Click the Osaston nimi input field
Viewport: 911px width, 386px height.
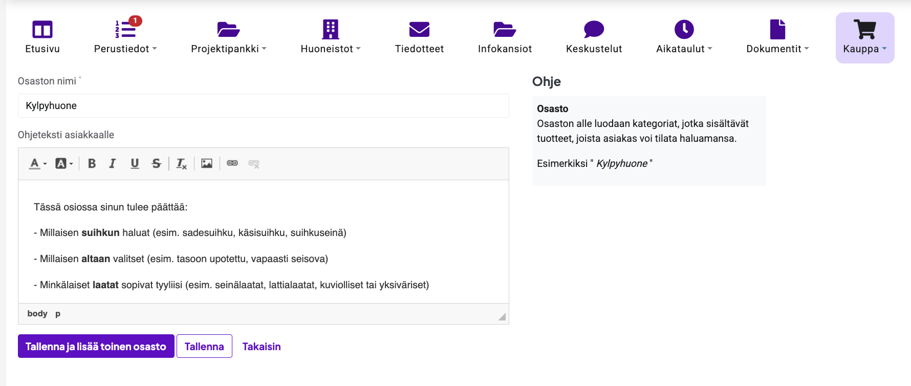(263, 106)
